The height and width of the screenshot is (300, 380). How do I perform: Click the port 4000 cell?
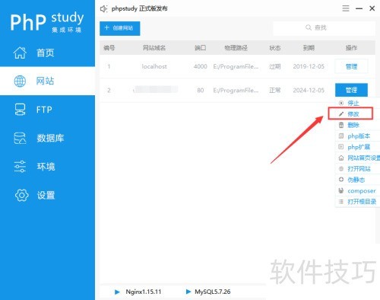pyautogui.click(x=201, y=66)
